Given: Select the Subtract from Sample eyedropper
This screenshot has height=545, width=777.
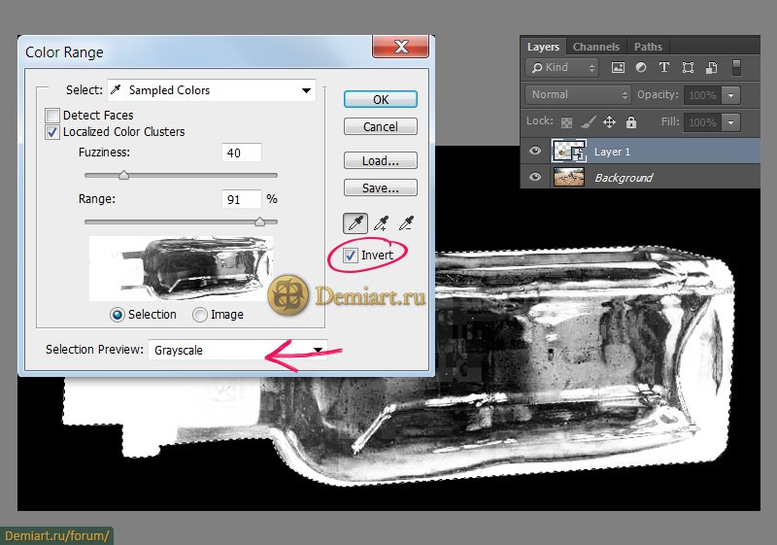Looking at the screenshot, I should 406,223.
